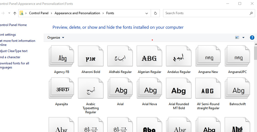Image resolution: width=257 pixels, height=132 pixels.
Task: Click the Forward navigation arrow
Action: 3,13
